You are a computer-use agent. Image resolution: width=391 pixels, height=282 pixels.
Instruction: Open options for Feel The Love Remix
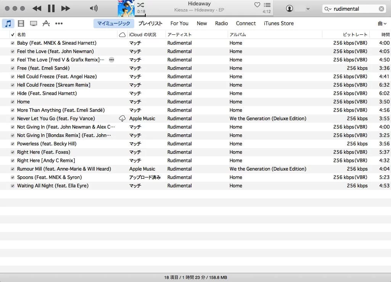(111, 60)
